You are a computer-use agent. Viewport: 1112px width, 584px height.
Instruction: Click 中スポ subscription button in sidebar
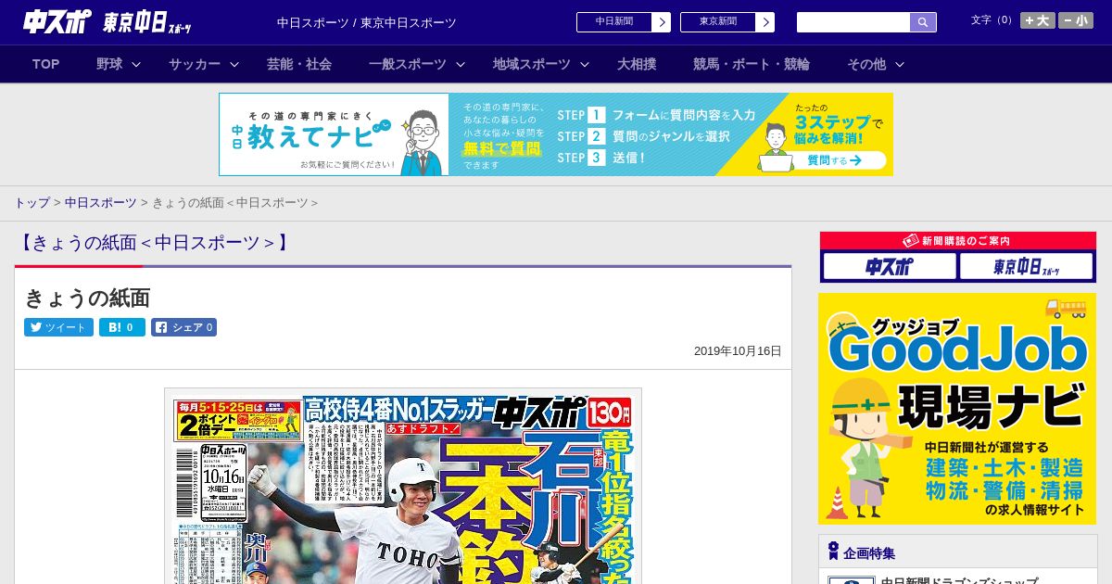pos(890,267)
